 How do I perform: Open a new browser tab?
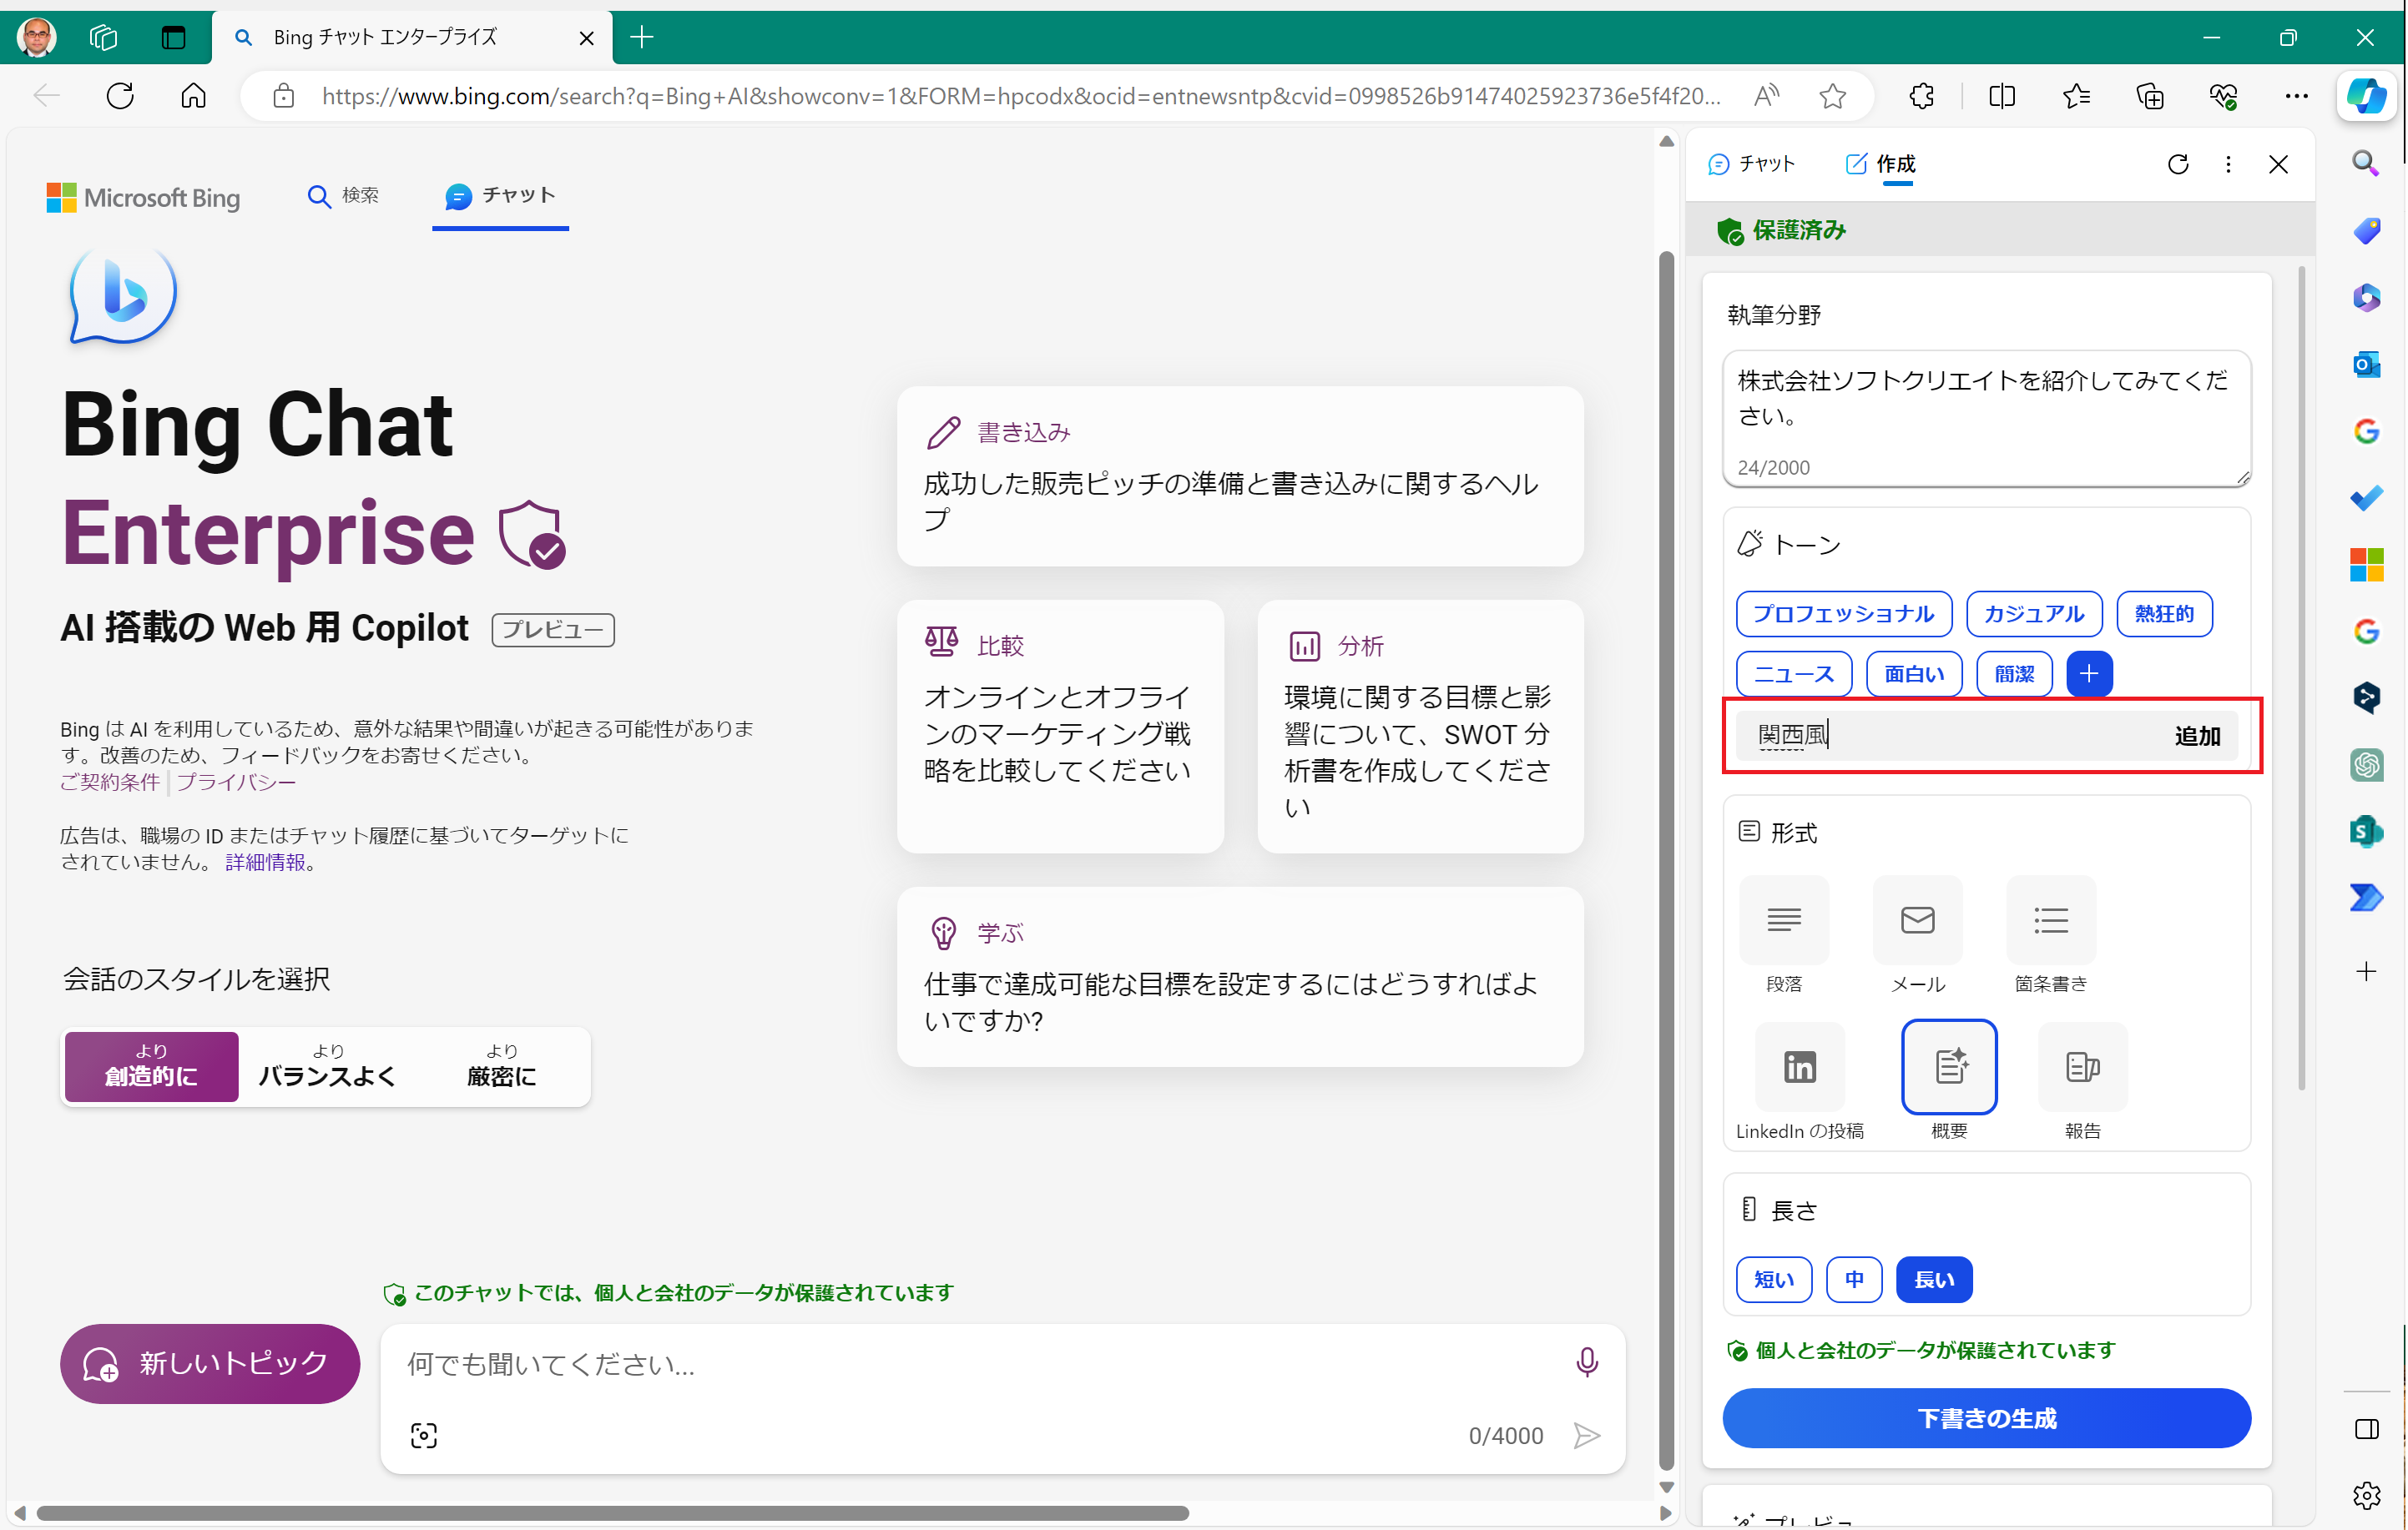(642, 38)
